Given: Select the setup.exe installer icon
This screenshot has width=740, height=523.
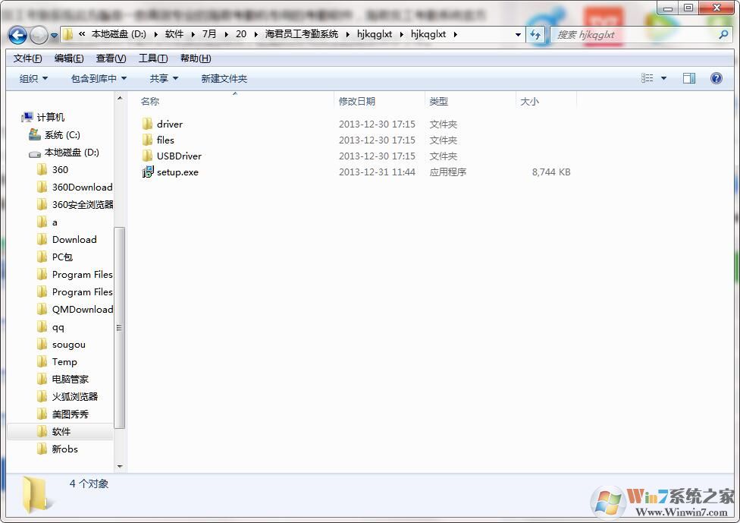Looking at the screenshot, I should [148, 172].
